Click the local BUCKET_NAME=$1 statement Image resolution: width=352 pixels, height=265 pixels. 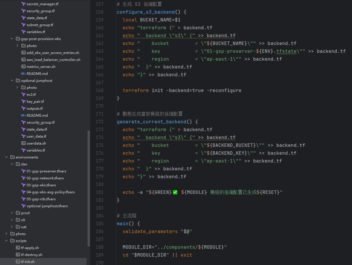click(x=151, y=20)
